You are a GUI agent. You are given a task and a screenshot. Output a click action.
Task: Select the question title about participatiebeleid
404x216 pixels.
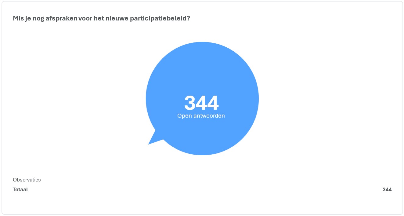(x=101, y=18)
